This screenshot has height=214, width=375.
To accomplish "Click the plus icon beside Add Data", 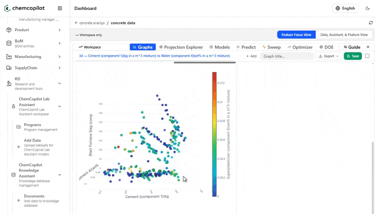I will pyautogui.click(x=19, y=147).
